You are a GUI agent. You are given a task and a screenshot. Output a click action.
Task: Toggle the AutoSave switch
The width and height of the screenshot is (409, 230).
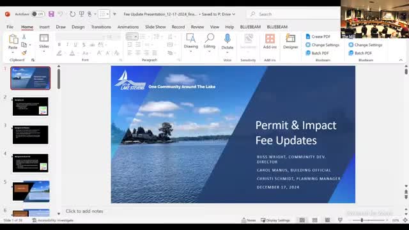(x=38, y=14)
